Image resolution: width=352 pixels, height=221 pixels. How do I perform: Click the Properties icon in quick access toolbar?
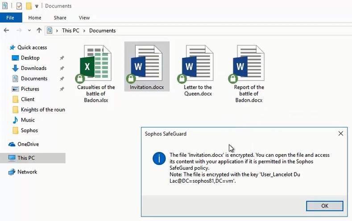(19, 6)
